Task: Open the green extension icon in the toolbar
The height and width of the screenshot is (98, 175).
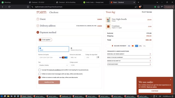Action: pos(155,7)
